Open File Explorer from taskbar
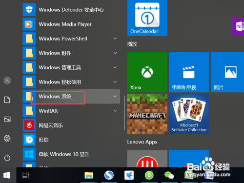 point(89,175)
